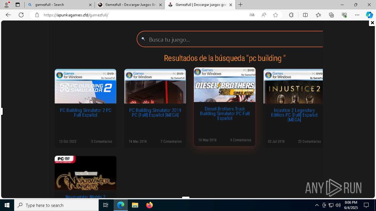Open PC Building Simulator 2 PC Full Español link
Viewport: 376px width, 211px height.
(85, 113)
